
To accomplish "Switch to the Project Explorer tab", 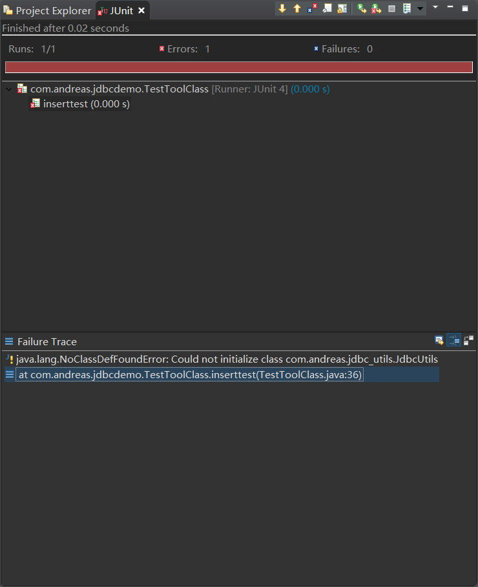I will click(x=48, y=10).
